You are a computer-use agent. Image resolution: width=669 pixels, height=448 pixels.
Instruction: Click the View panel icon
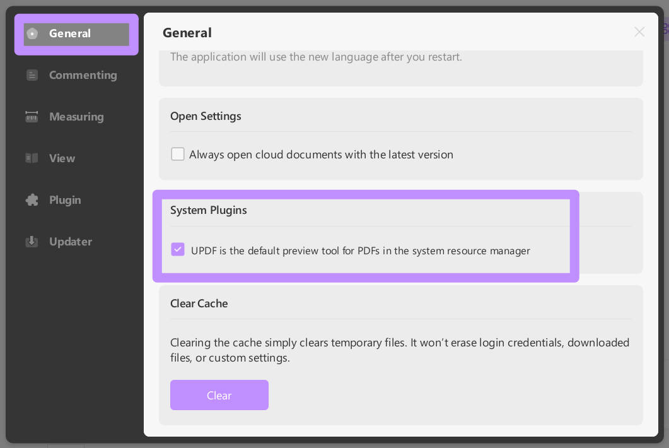[32, 158]
